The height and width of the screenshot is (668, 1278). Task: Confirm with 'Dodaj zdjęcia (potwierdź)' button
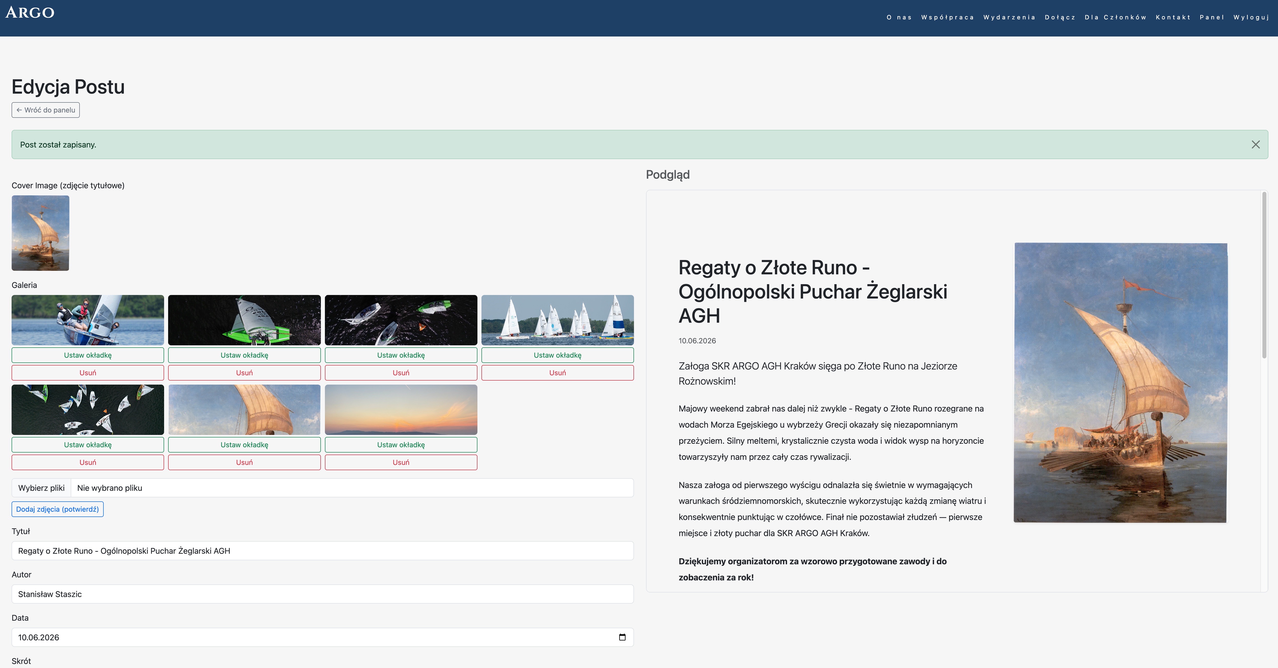tap(58, 509)
